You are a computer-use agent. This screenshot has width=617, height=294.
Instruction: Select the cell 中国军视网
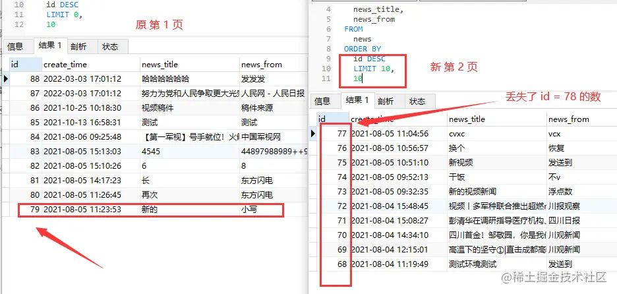pyautogui.click(x=274, y=137)
